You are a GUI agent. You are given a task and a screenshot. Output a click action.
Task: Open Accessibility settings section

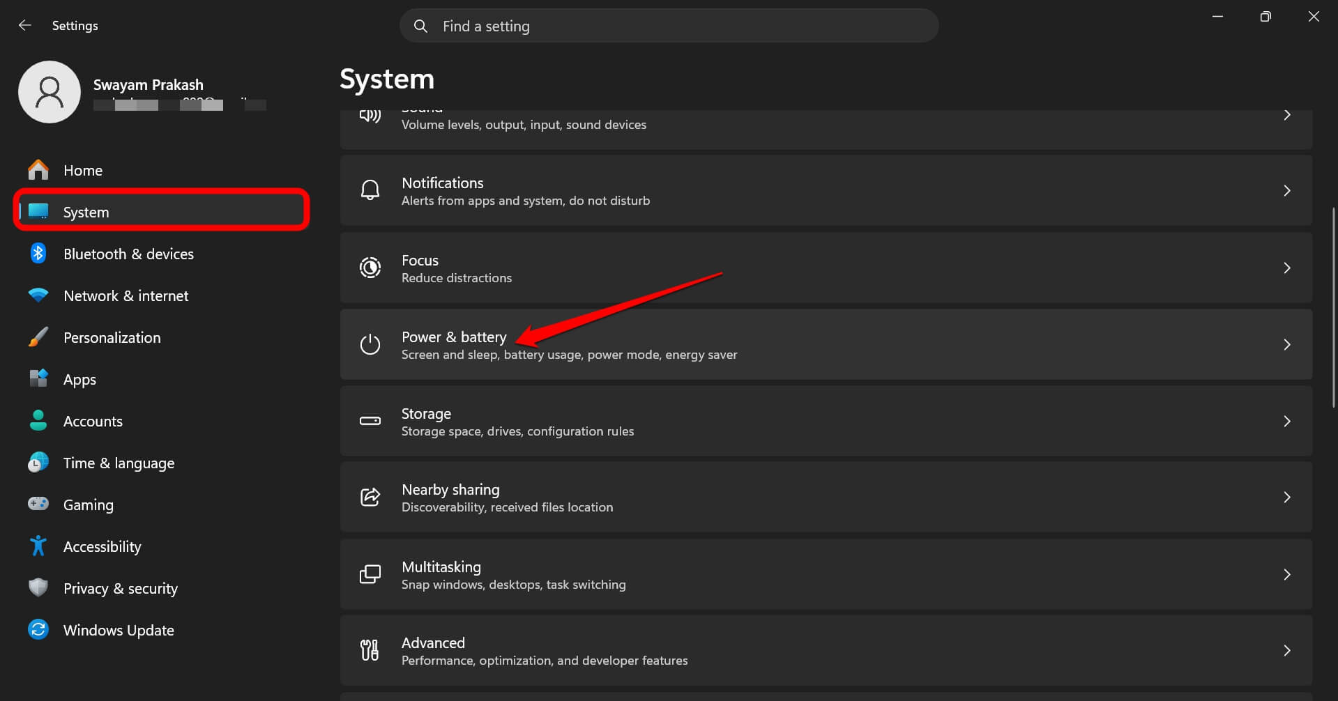(x=161, y=546)
